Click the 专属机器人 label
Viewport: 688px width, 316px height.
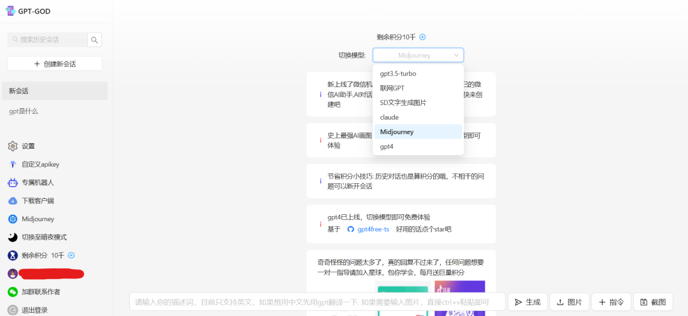click(38, 182)
